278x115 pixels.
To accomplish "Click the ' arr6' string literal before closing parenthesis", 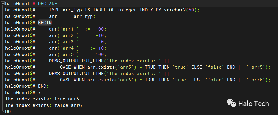I will (x=256, y=80).
